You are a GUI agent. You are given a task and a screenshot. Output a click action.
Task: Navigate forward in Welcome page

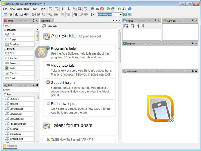pyautogui.click(x=55, y=26)
